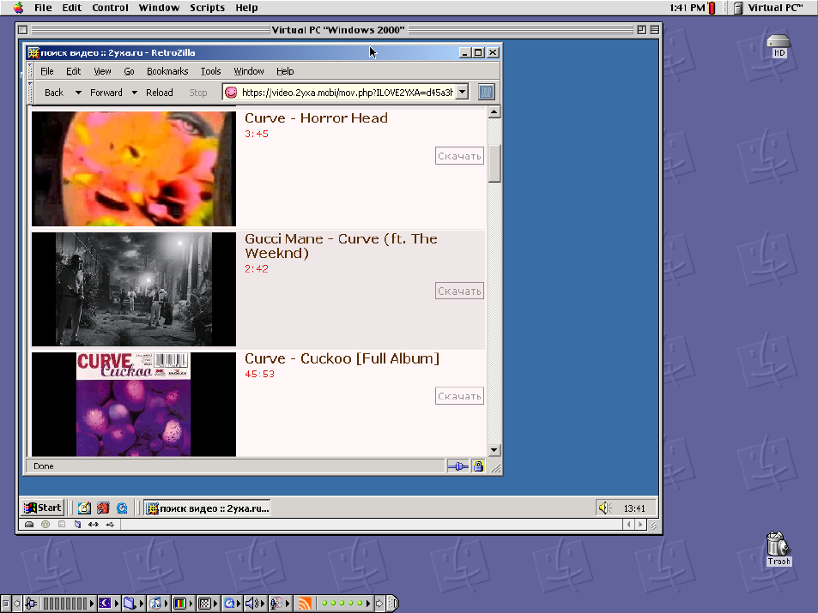Click the Virtual PC shared folders status icon

[78, 525]
